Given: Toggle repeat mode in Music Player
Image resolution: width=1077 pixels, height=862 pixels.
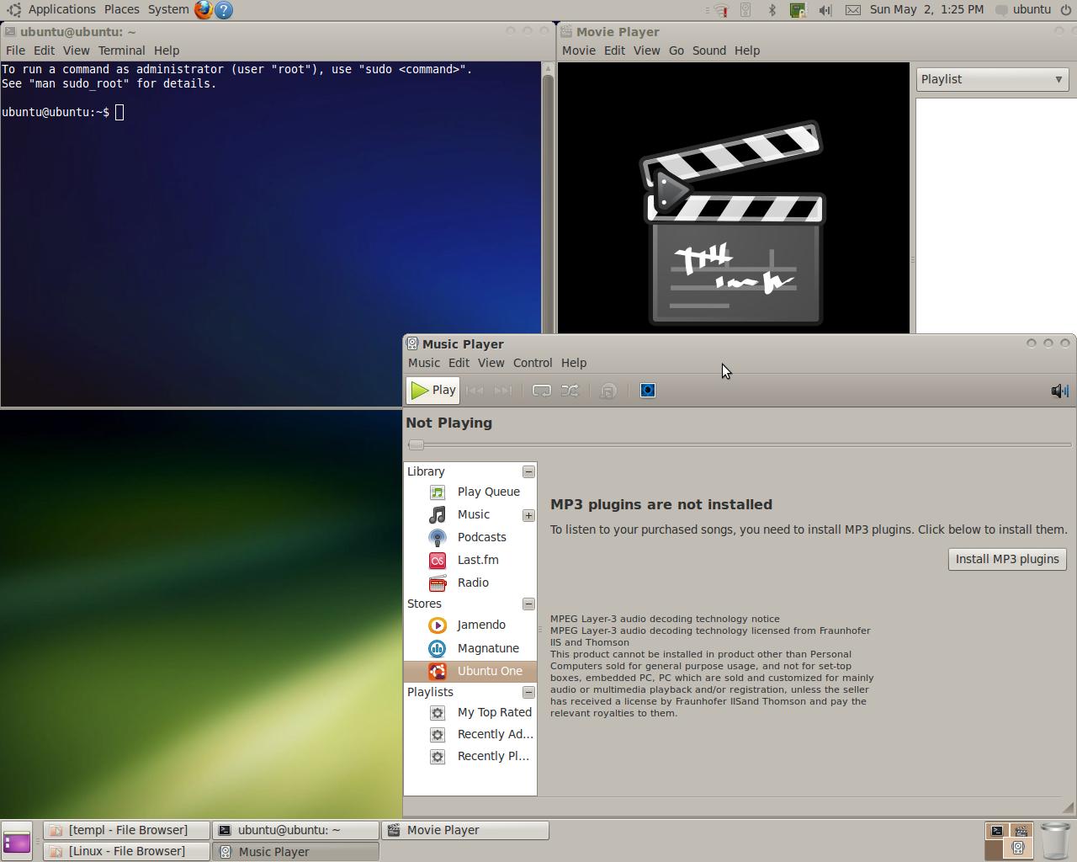Looking at the screenshot, I should [x=542, y=391].
